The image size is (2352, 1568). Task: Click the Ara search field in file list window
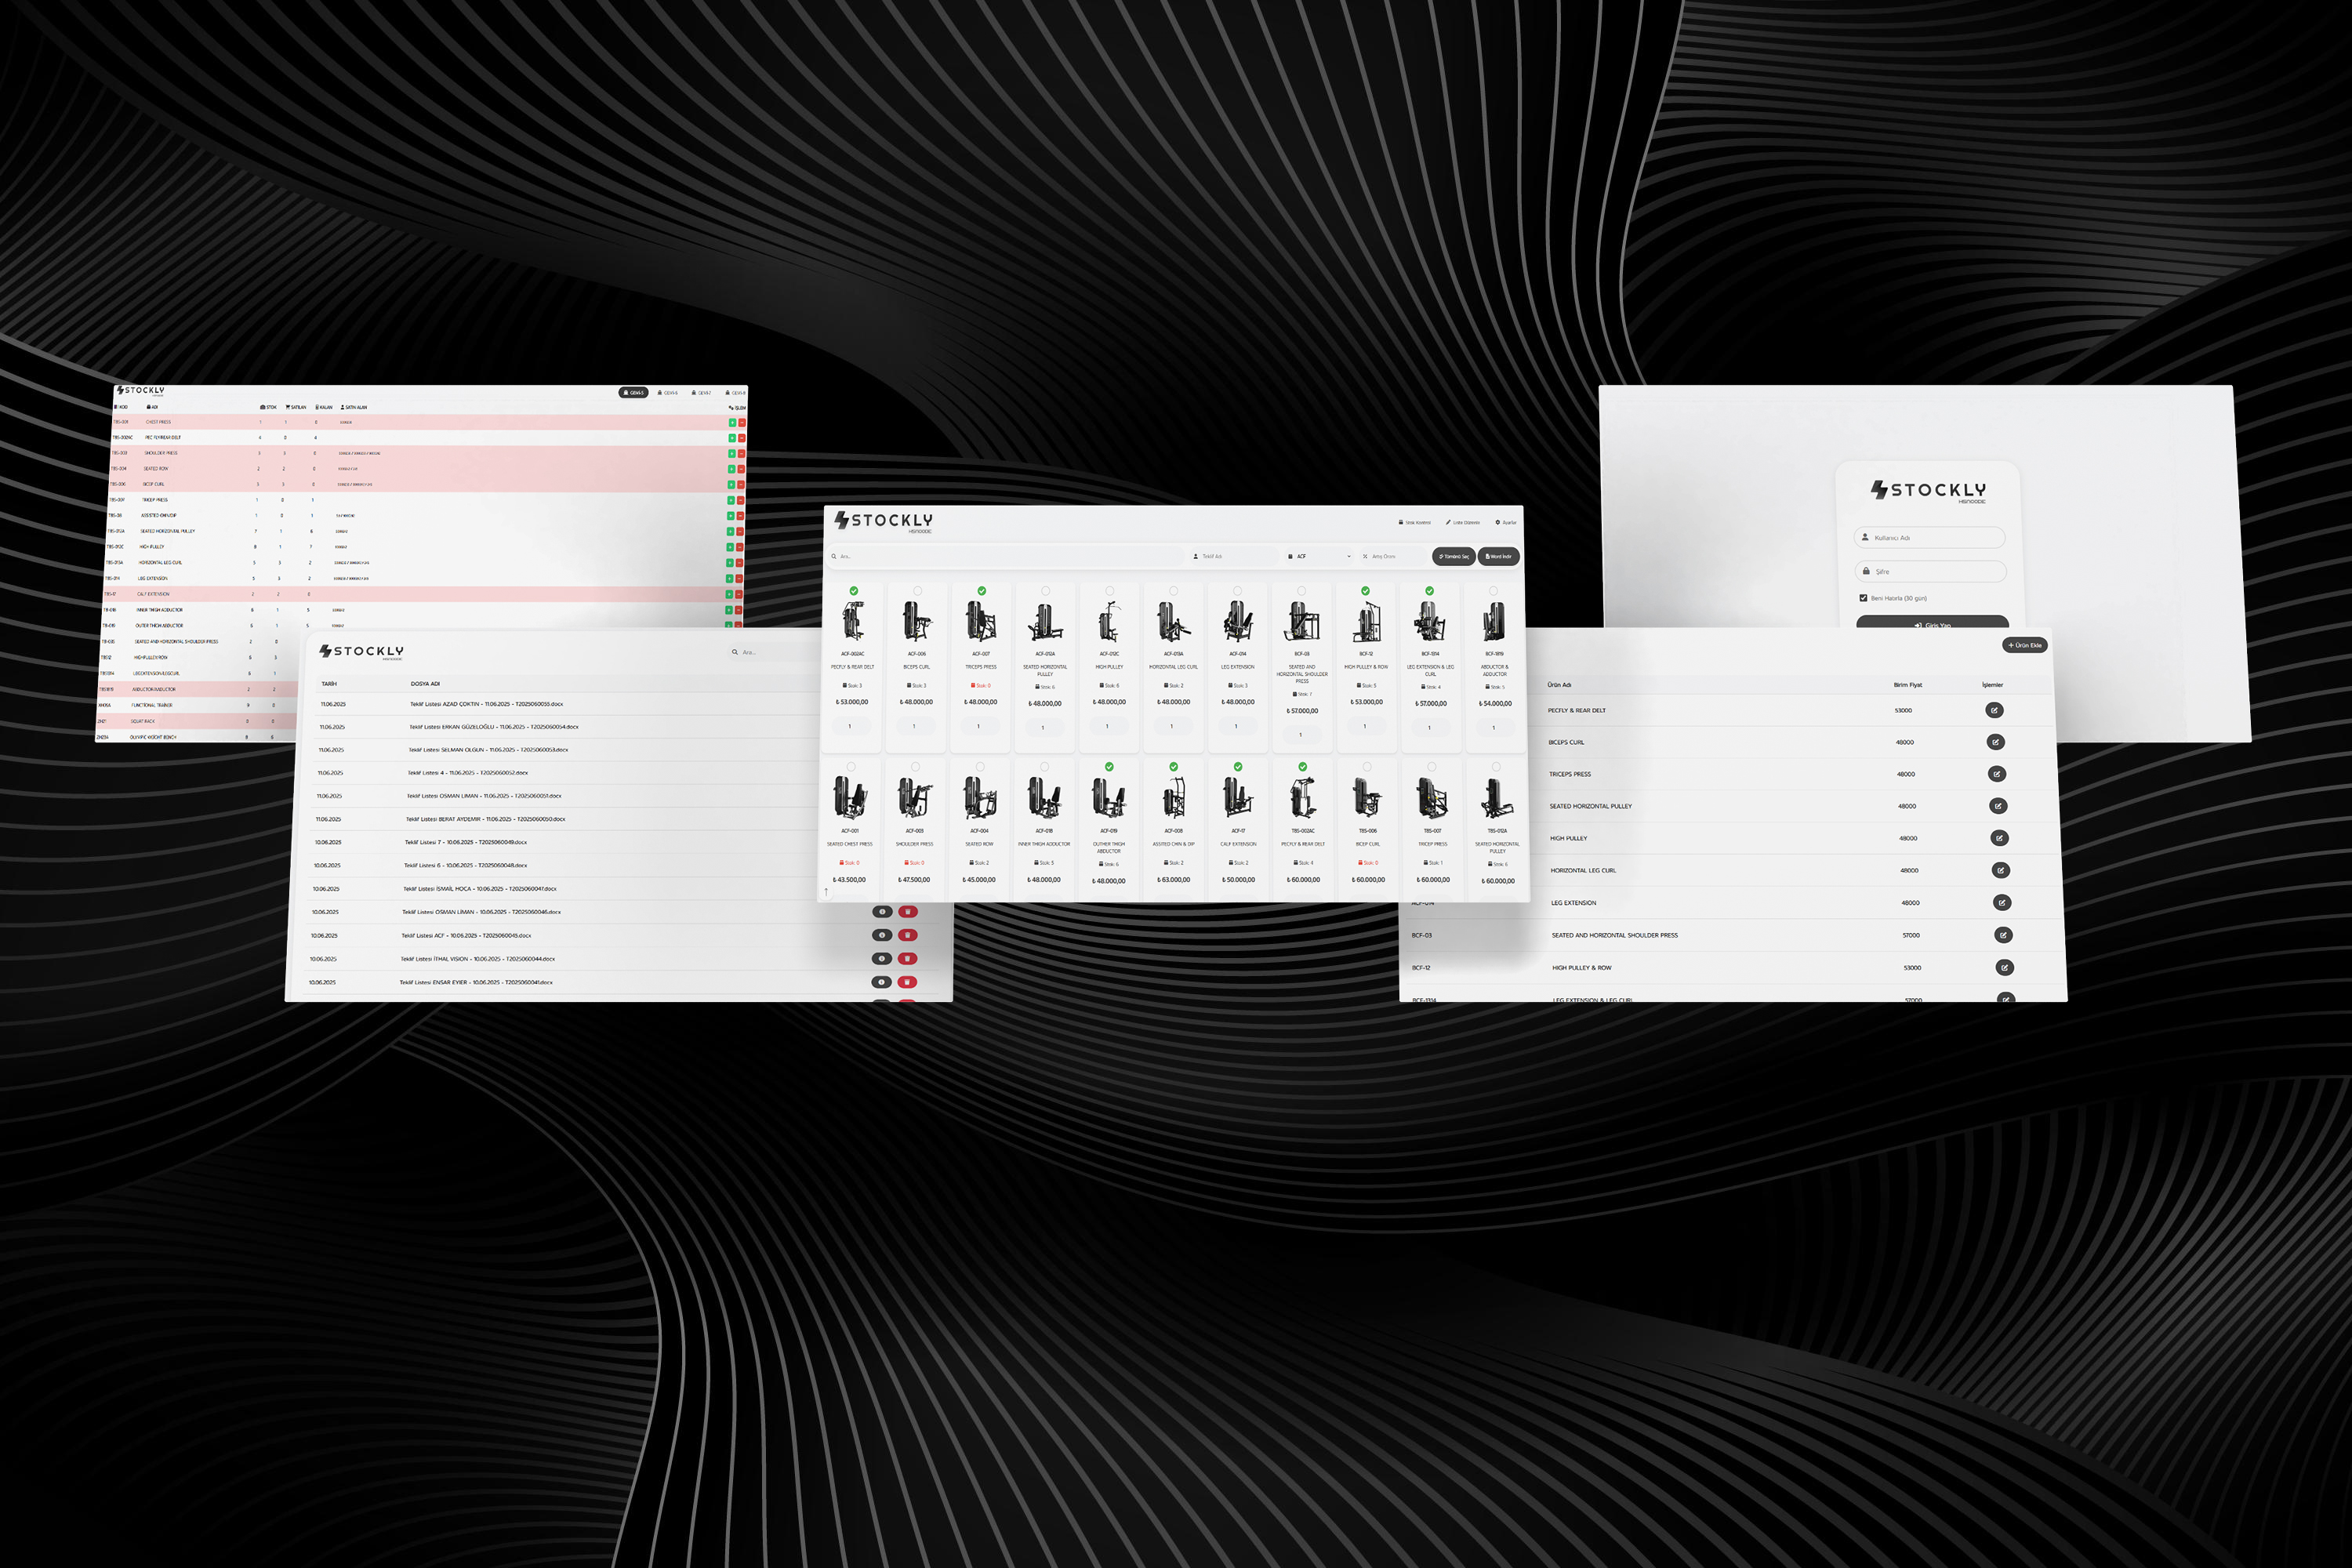click(x=775, y=652)
